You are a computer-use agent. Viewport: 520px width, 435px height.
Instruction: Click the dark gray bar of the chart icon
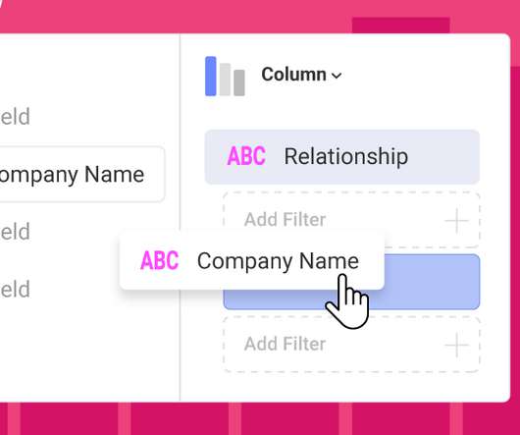click(239, 82)
